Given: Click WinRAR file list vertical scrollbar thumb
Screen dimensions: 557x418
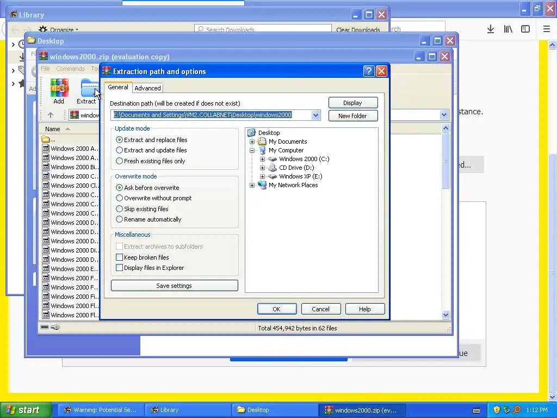Looking at the screenshot, I should click(x=445, y=161).
